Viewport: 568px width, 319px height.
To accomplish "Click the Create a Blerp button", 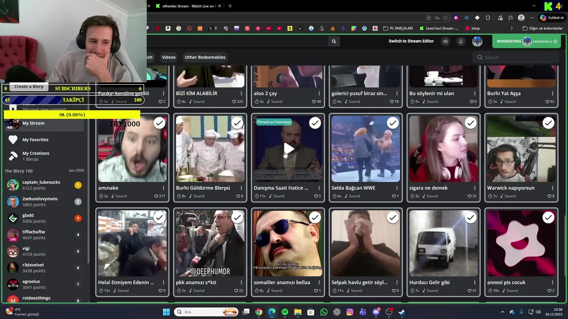I will (29, 86).
